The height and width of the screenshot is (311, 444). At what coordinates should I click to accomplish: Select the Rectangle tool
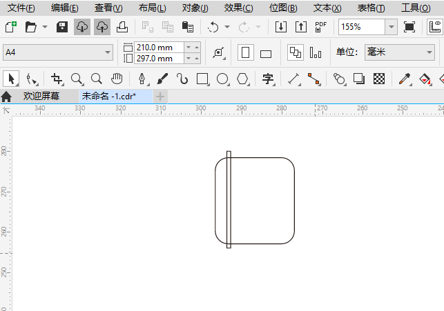(x=202, y=79)
